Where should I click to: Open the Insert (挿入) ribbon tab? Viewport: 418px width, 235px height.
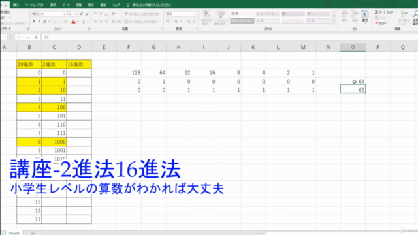pos(16,5)
